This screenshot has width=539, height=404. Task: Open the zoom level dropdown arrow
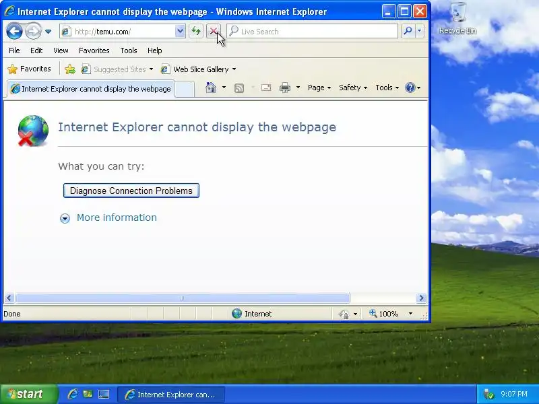[x=410, y=314]
